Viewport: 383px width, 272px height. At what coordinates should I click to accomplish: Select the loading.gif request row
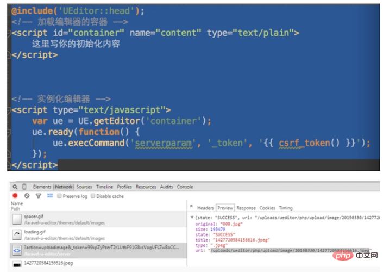(98, 235)
